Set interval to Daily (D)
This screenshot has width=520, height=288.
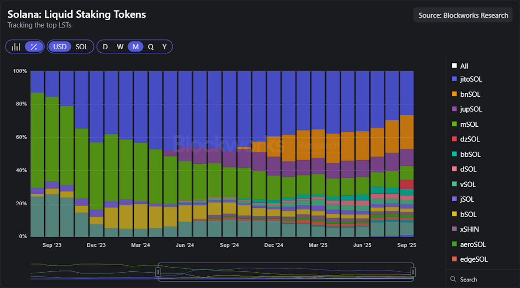(105, 47)
